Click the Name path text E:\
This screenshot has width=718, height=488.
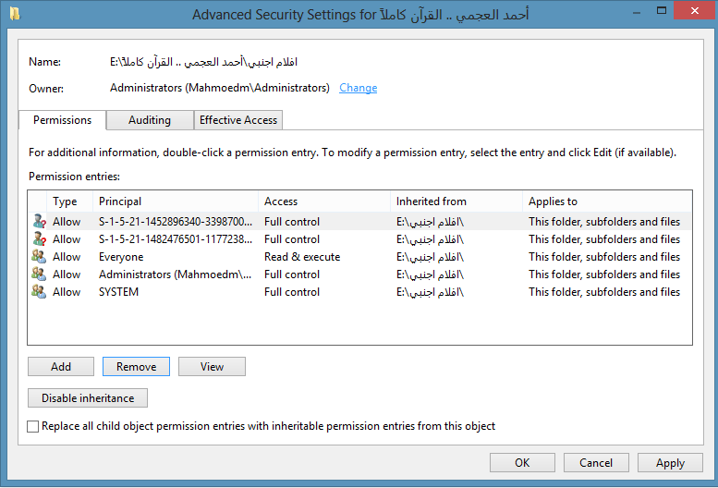tap(203, 62)
